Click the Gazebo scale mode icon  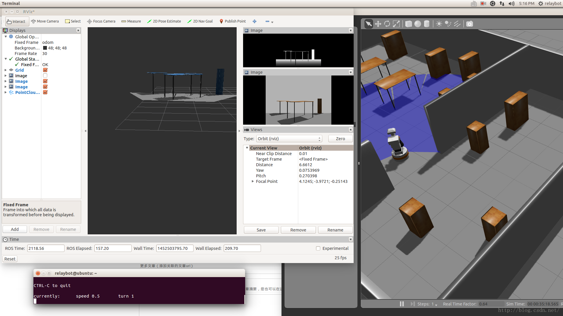pos(396,24)
